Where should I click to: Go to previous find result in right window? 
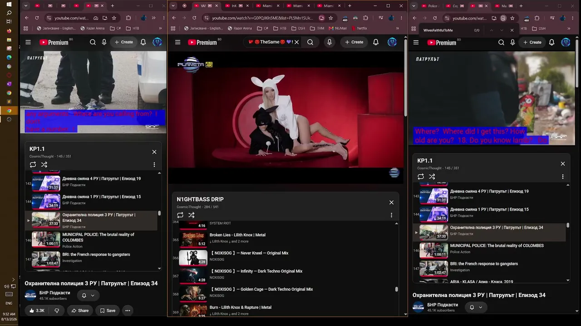491,30
